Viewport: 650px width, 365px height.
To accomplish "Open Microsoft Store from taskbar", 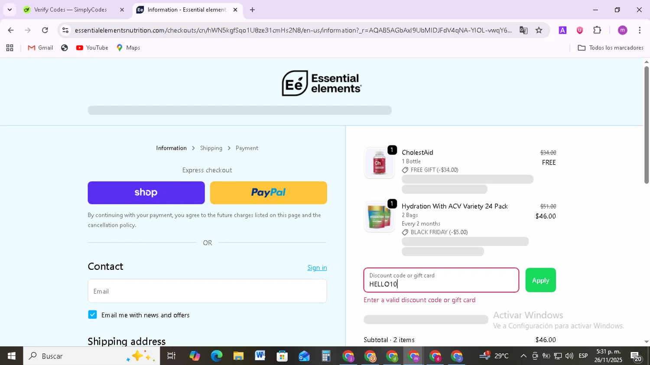I will click(282, 356).
